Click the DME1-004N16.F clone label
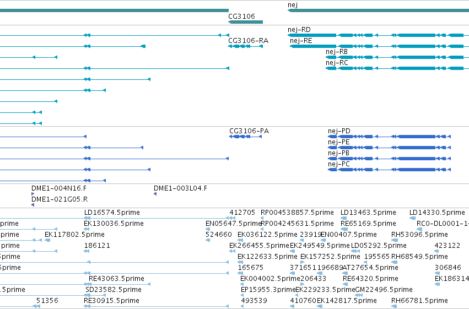Screen dimensions: 469x309 (59, 188)
